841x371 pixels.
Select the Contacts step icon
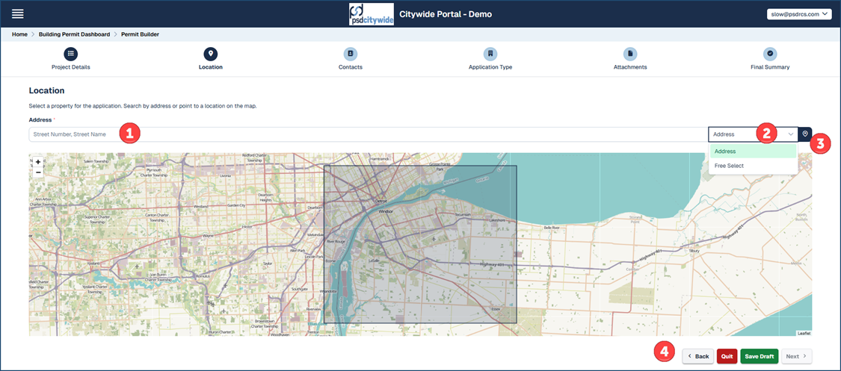[x=350, y=54]
